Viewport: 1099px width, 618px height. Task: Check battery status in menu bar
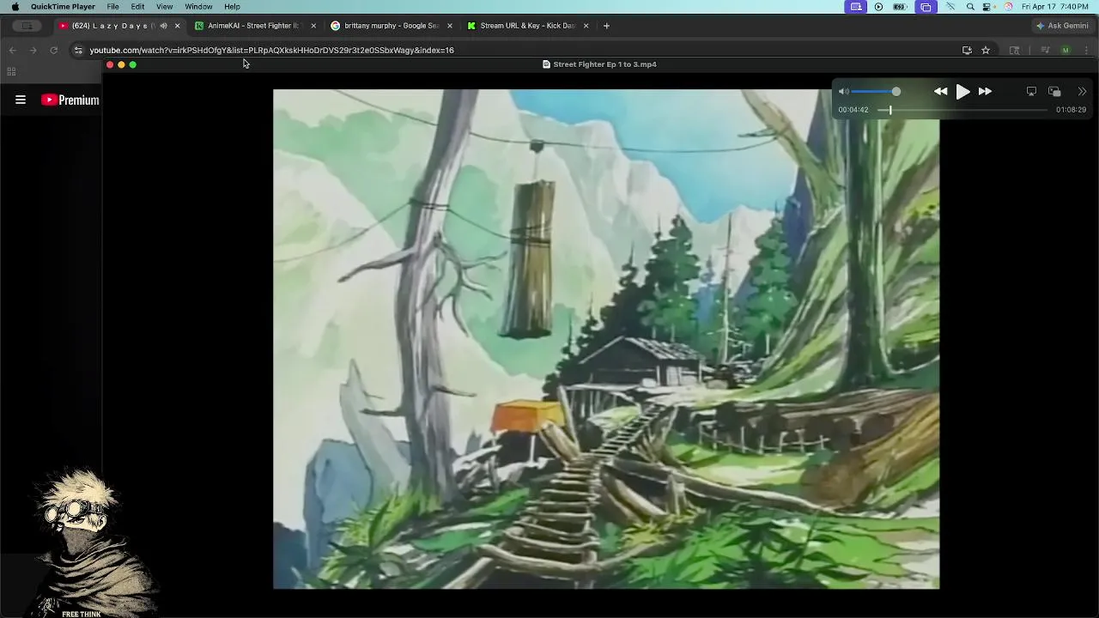tap(900, 7)
